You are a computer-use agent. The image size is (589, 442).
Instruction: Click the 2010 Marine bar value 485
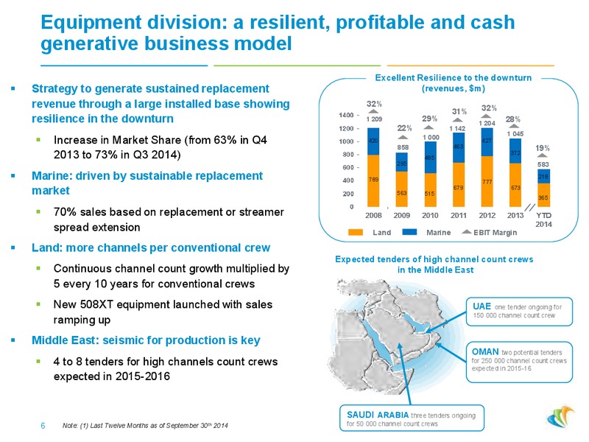point(430,158)
